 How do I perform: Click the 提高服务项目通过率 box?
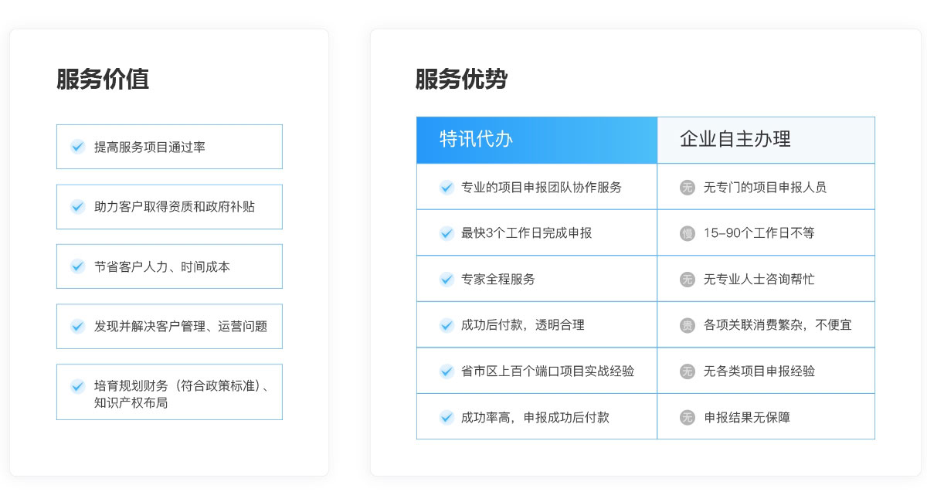169,146
